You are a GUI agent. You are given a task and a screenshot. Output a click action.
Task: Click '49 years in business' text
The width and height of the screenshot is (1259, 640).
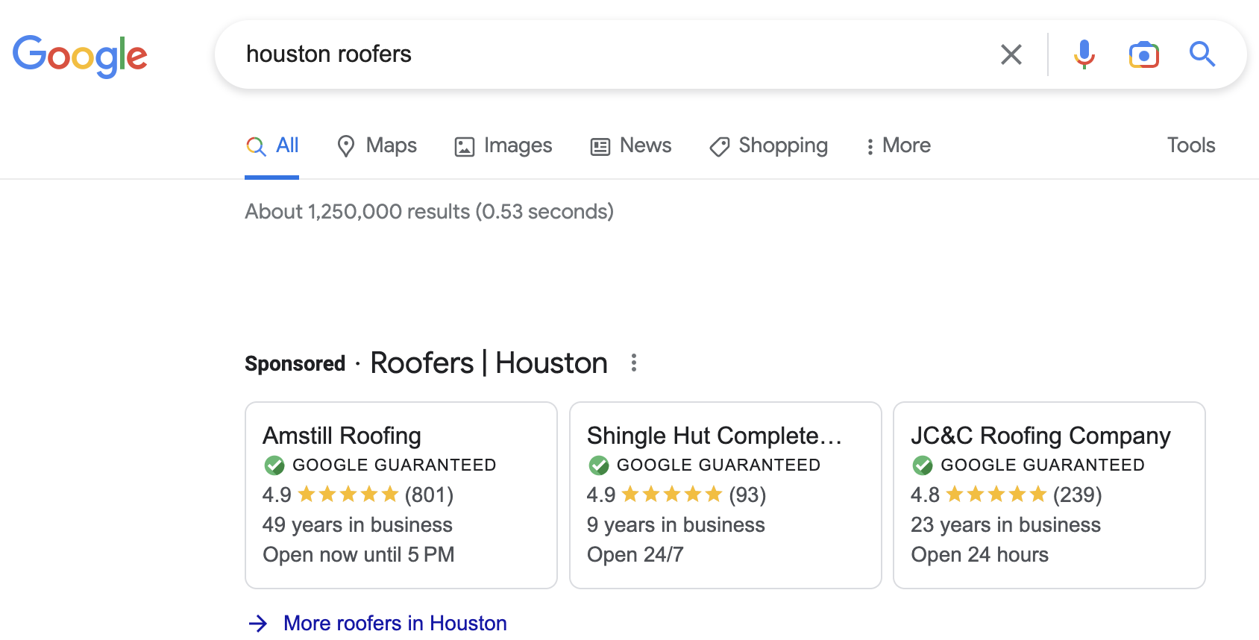(x=357, y=525)
